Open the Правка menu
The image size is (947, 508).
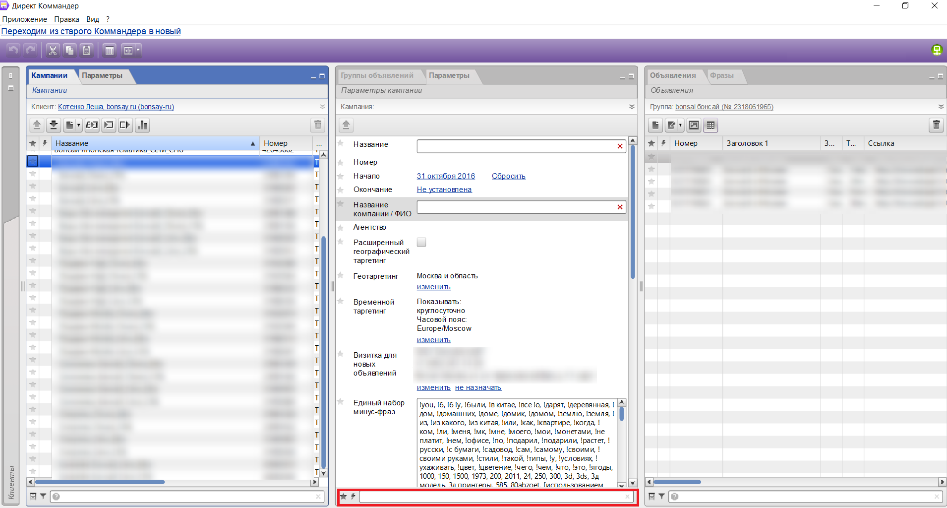point(66,19)
